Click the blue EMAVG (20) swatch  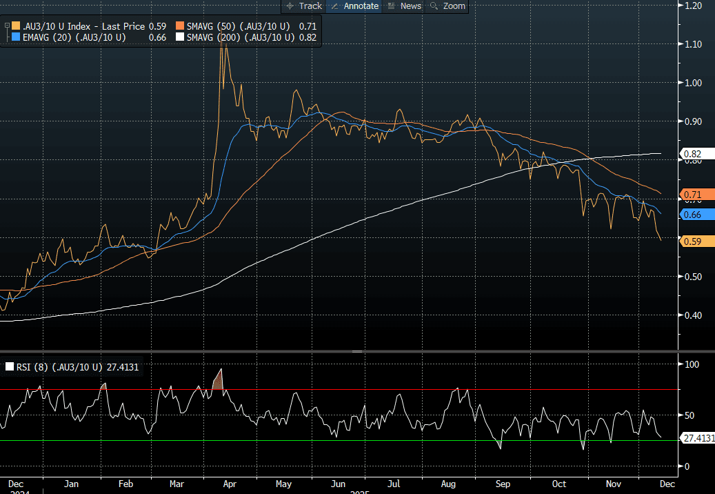click(16, 37)
